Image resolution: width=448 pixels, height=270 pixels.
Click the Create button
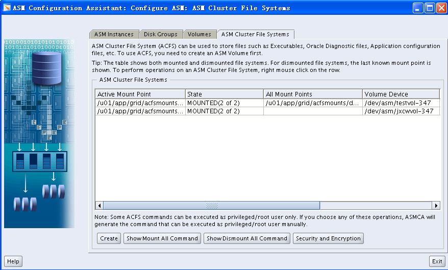click(x=109, y=238)
